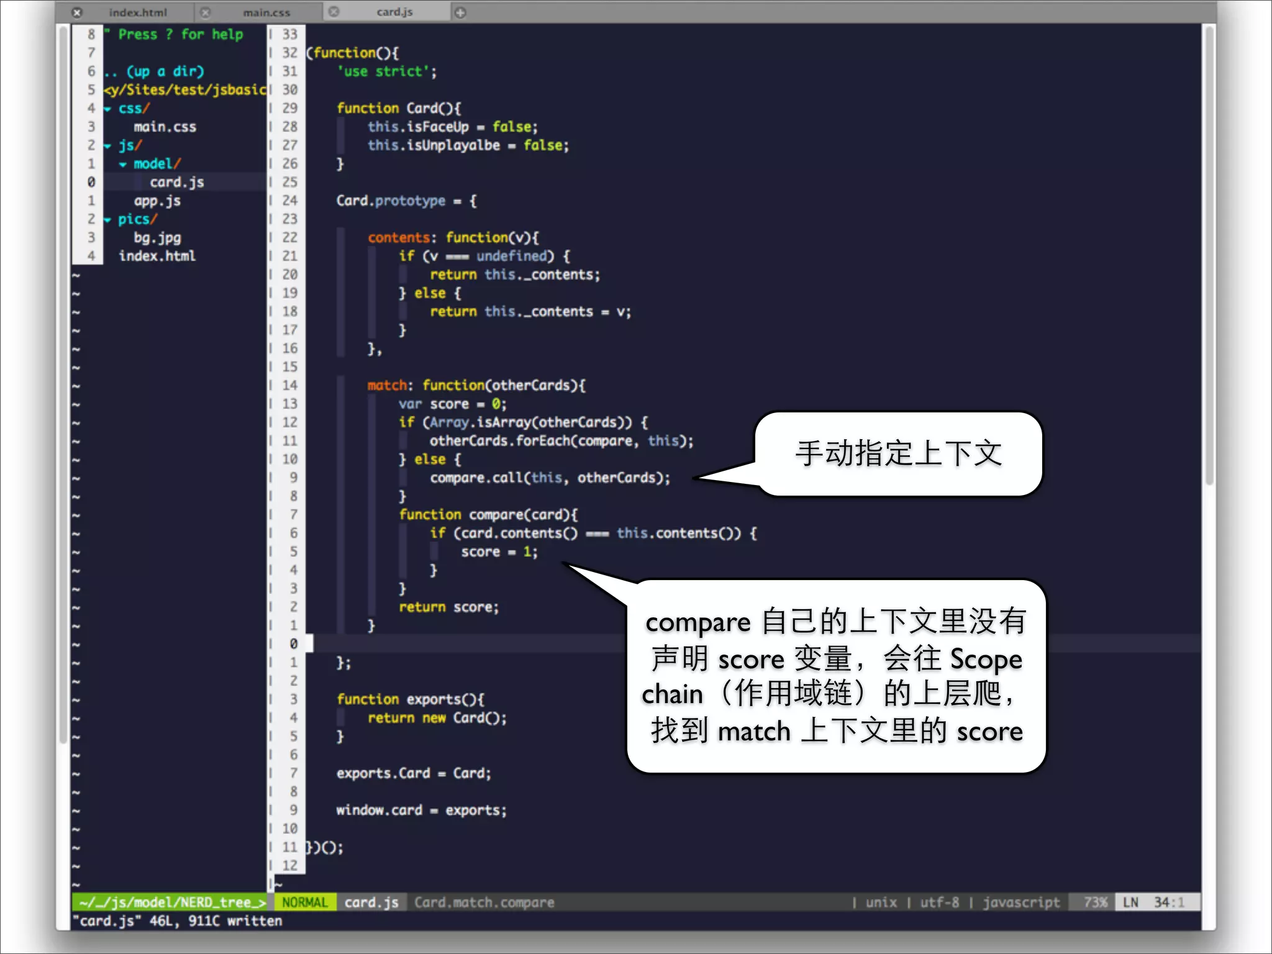1272x954 pixels.
Task: Click 'function exports(){' line
Action: tap(411, 700)
